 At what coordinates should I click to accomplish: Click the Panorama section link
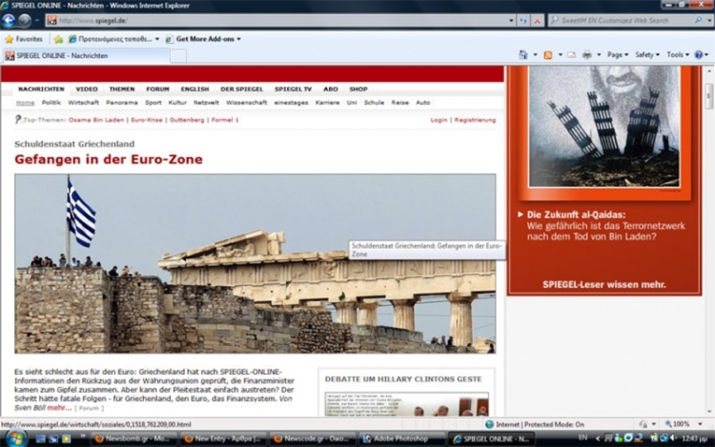tap(122, 102)
